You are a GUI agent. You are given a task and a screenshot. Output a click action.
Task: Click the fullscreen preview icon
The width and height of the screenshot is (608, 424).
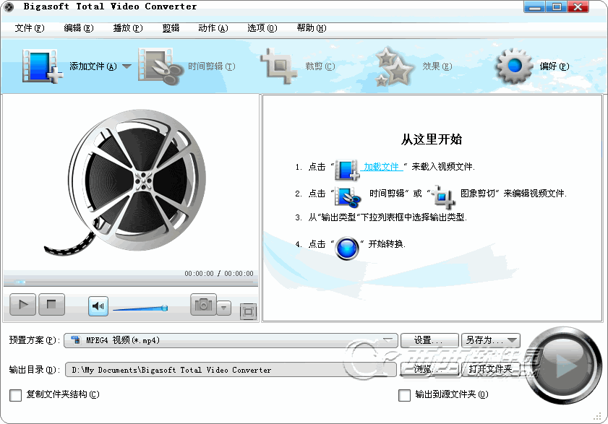coord(248,312)
